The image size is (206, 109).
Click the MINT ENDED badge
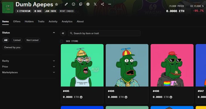click(67, 11)
